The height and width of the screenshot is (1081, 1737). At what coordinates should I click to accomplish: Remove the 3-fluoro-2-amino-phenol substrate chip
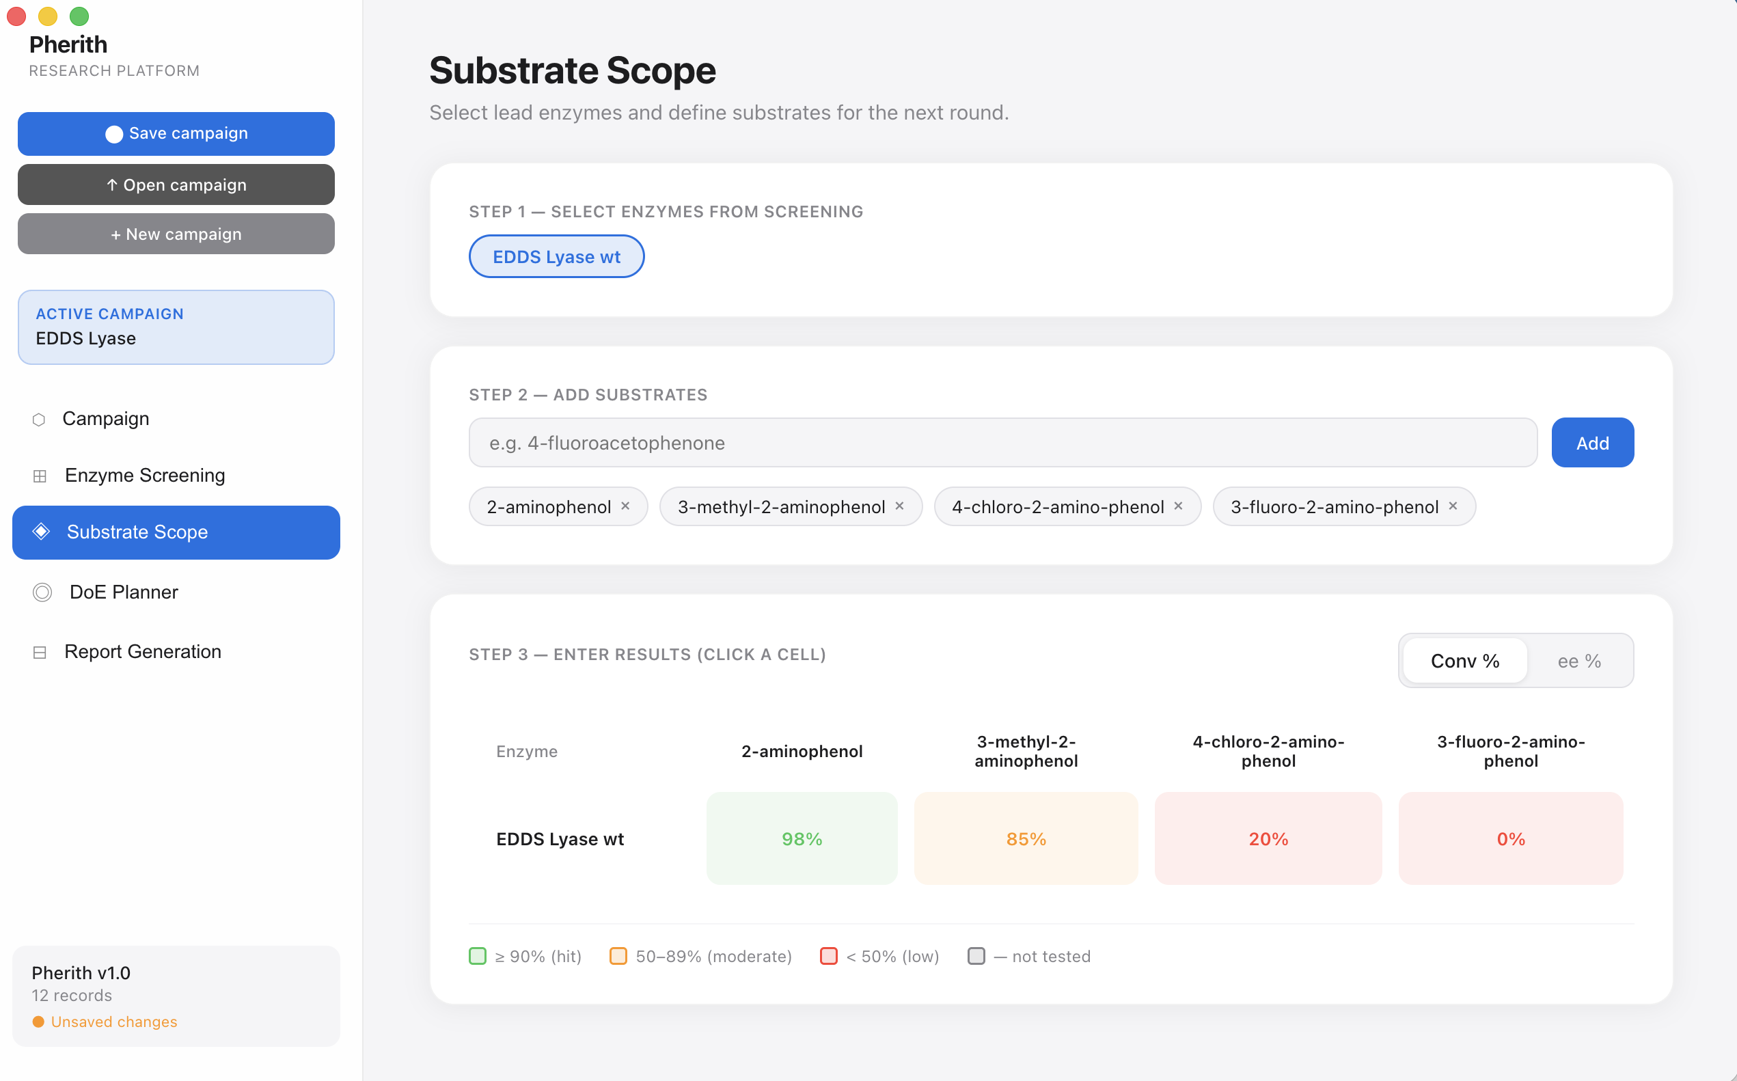tap(1453, 506)
